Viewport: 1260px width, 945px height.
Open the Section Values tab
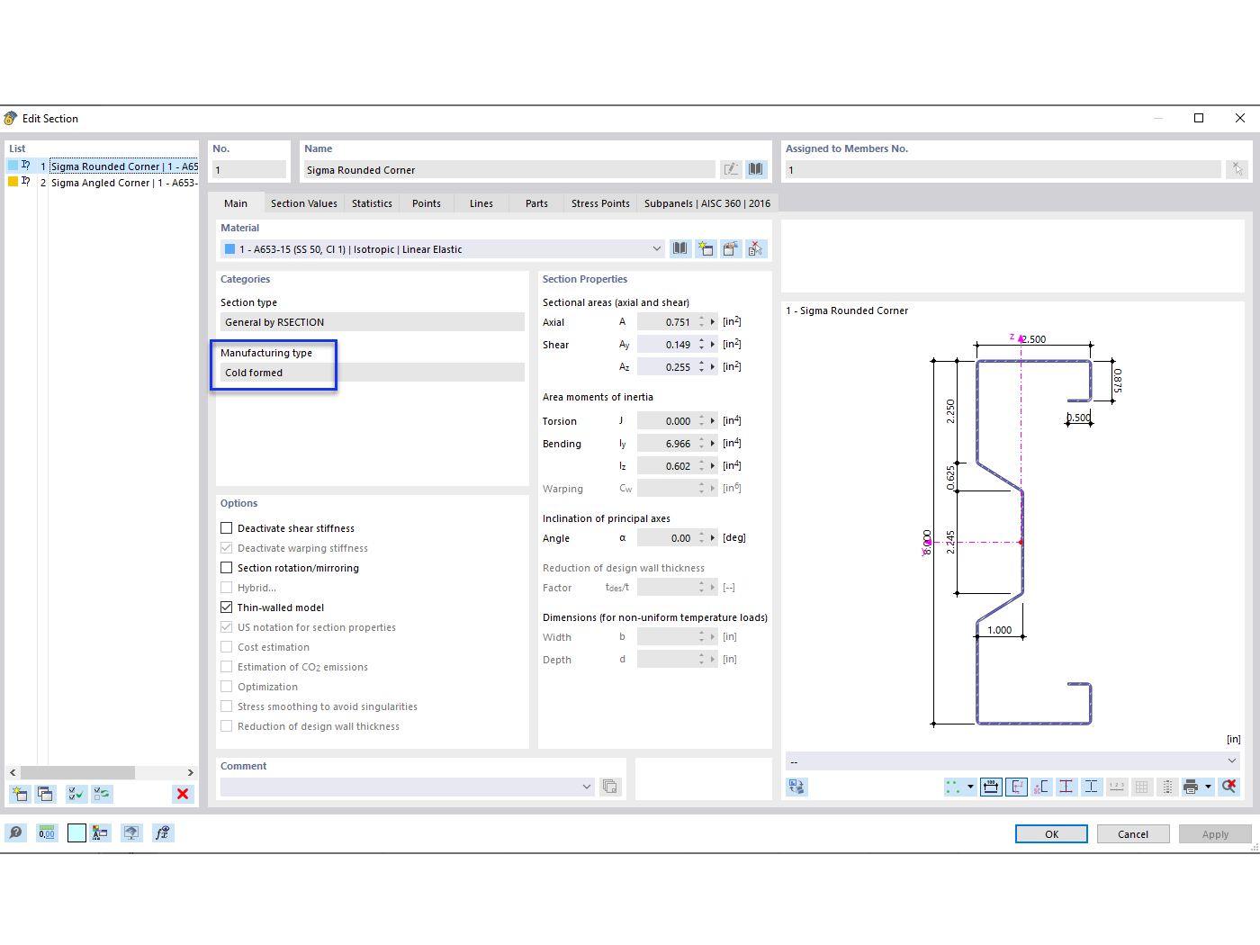click(303, 202)
